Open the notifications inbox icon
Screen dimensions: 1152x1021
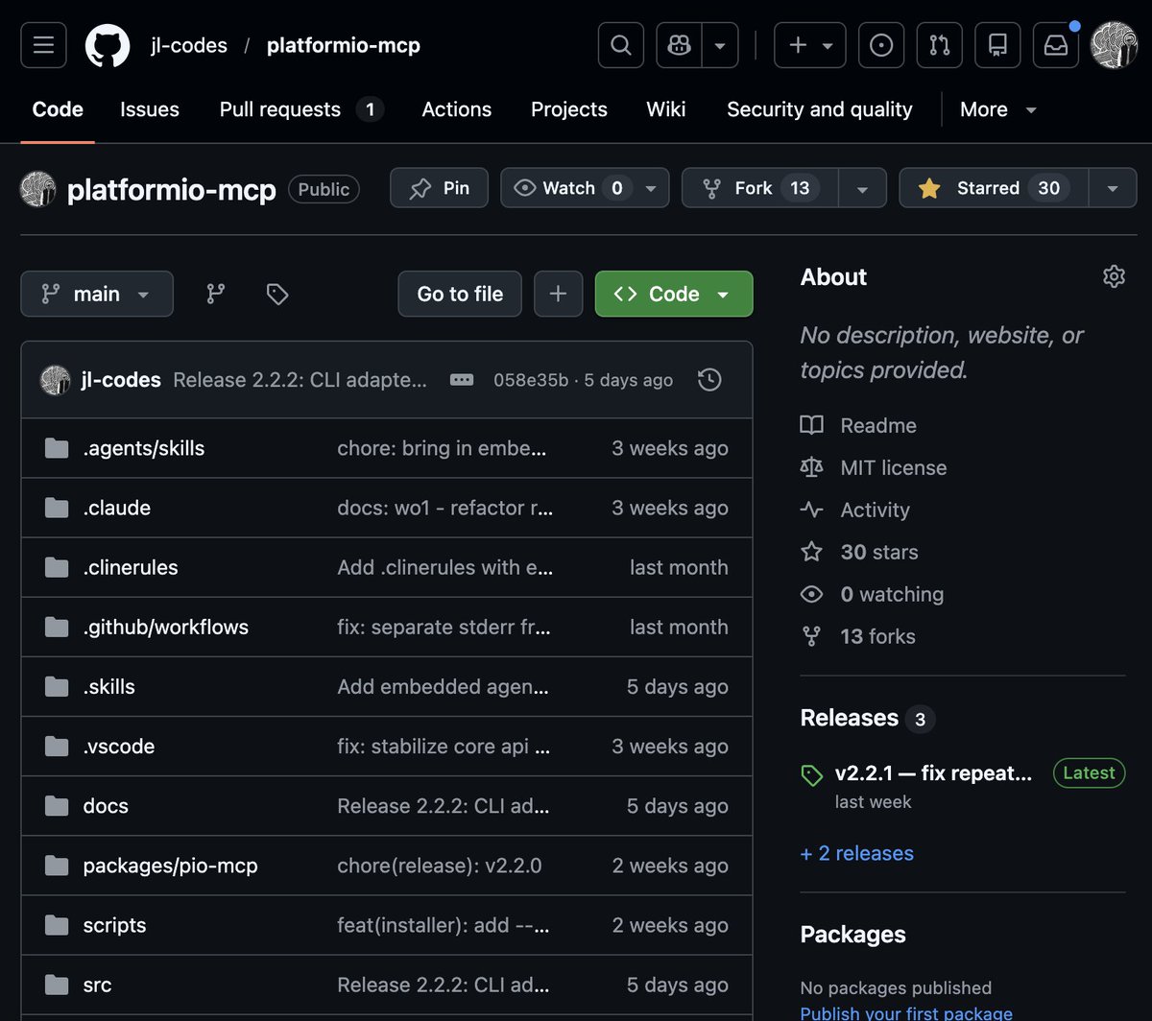[x=1056, y=45]
